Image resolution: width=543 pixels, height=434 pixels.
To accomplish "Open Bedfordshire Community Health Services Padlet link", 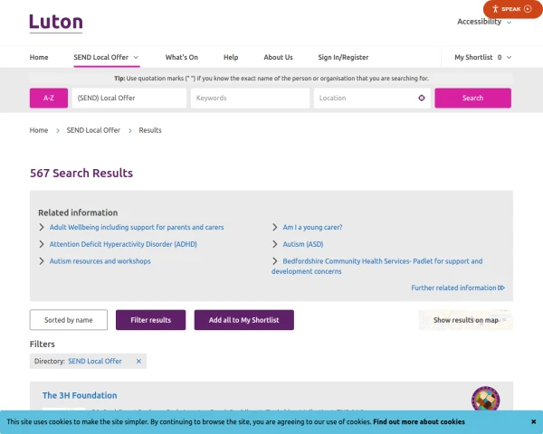I will (376, 266).
